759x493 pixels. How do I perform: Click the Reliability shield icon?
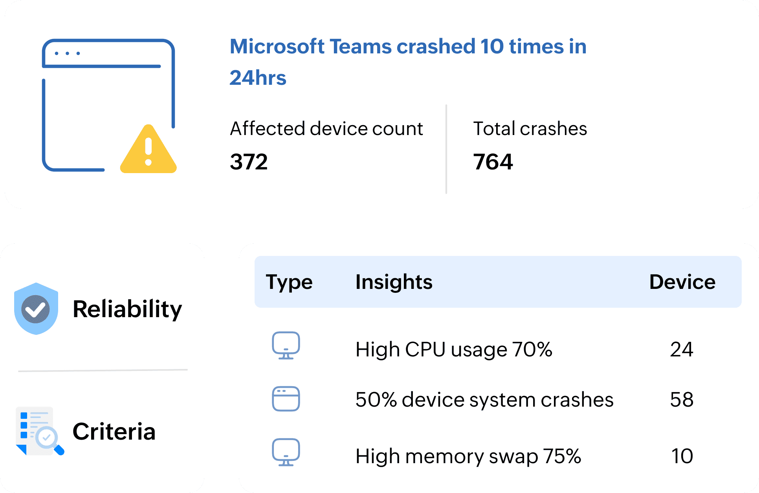click(36, 309)
